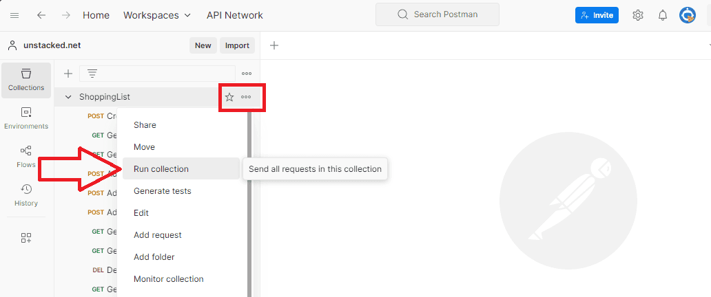
Task: Open the Environments sidebar panel
Action: click(26, 118)
